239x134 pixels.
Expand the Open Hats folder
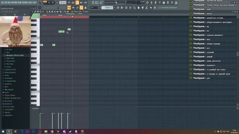click(10, 58)
